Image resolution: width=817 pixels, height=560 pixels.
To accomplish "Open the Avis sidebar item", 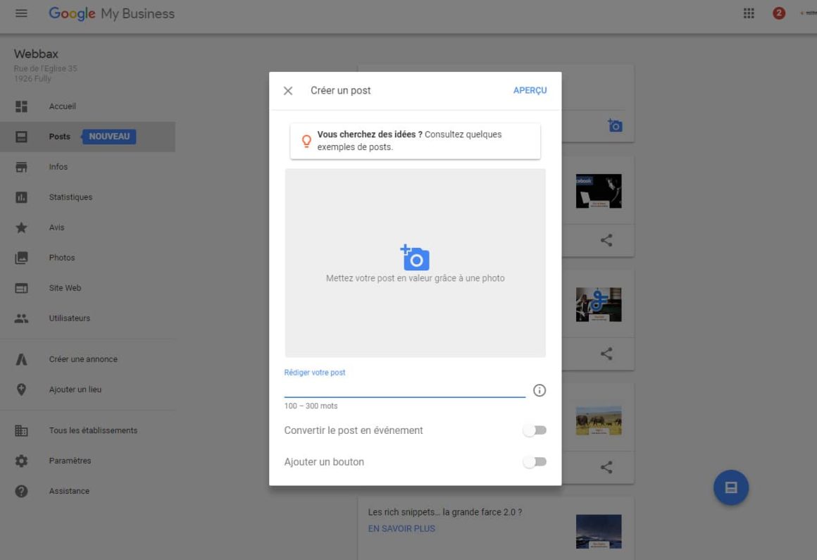I will [56, 228].
